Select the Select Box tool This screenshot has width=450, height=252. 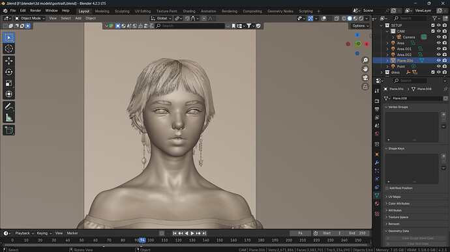pos(9,38)
